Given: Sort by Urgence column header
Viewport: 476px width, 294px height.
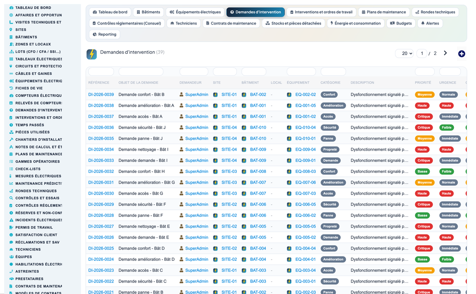Looking at the screenshot, I should click(448, 83).
